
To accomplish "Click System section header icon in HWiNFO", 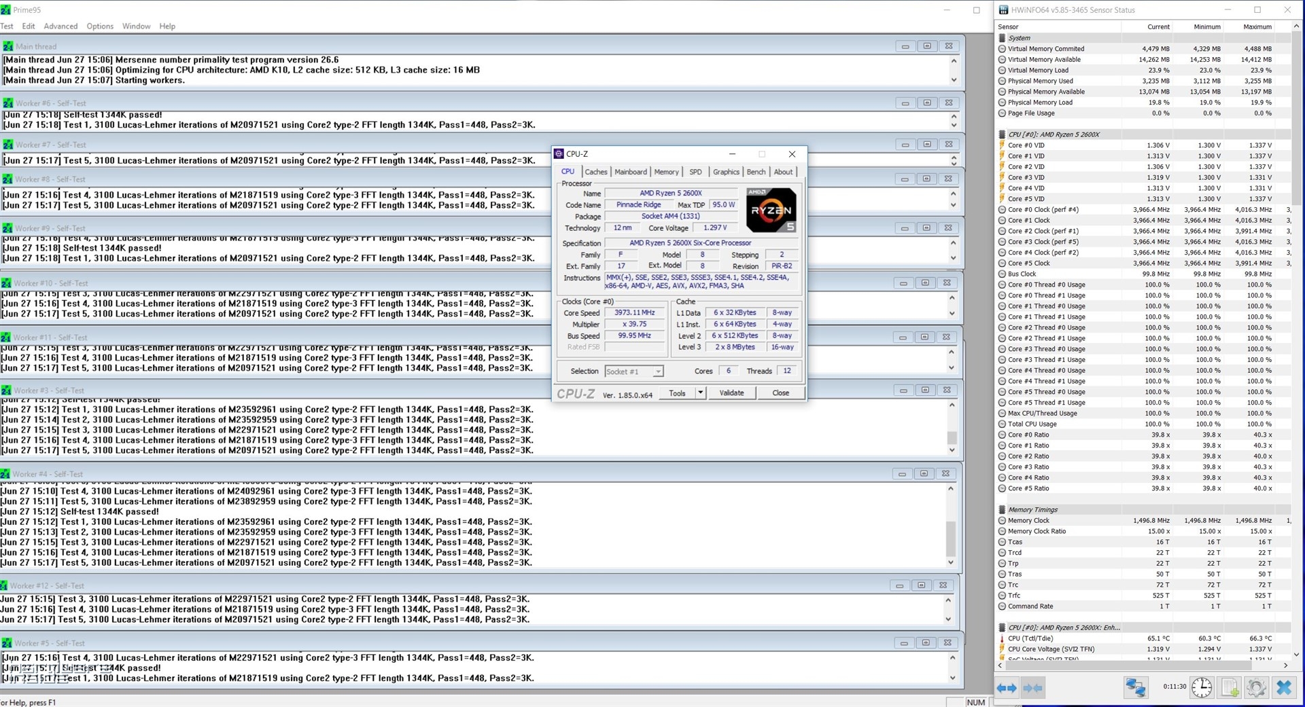I will click(x=1002, y=38).
